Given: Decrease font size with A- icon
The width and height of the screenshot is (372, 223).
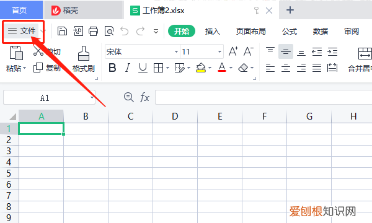Looking at the screenshot, I should (249, 51).
